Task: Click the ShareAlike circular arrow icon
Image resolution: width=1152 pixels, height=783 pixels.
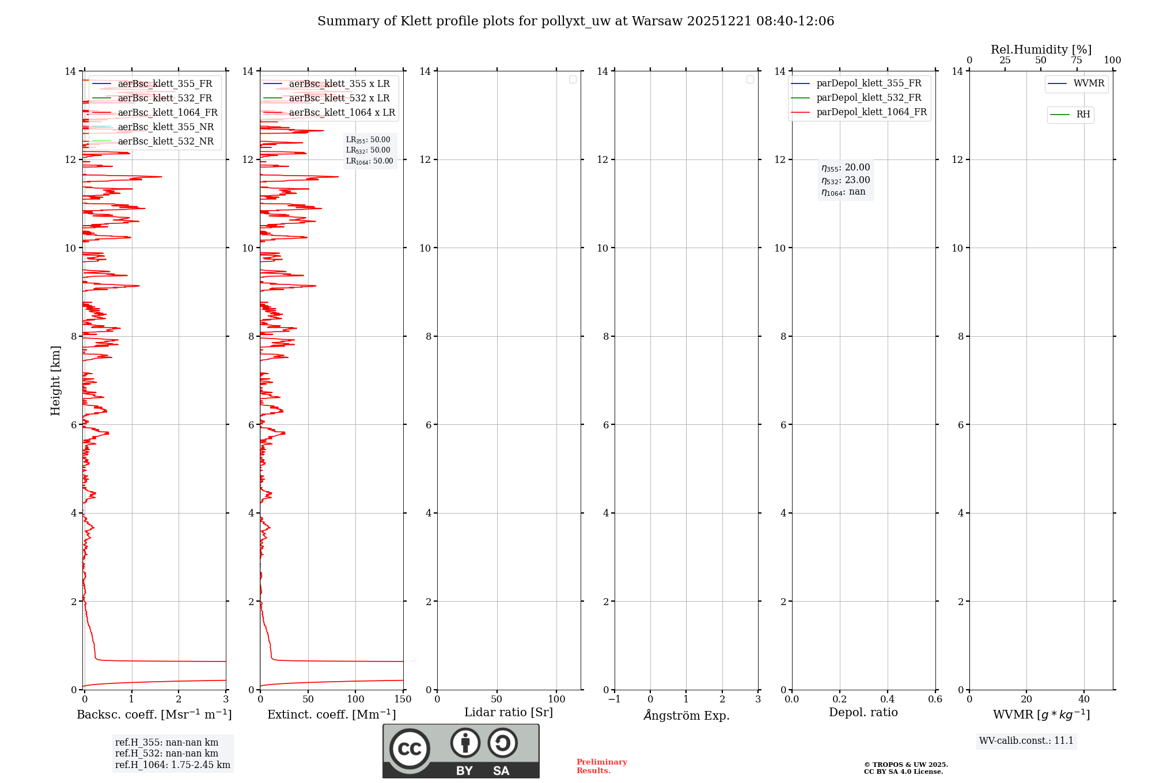Action: (x=502, y=743)
